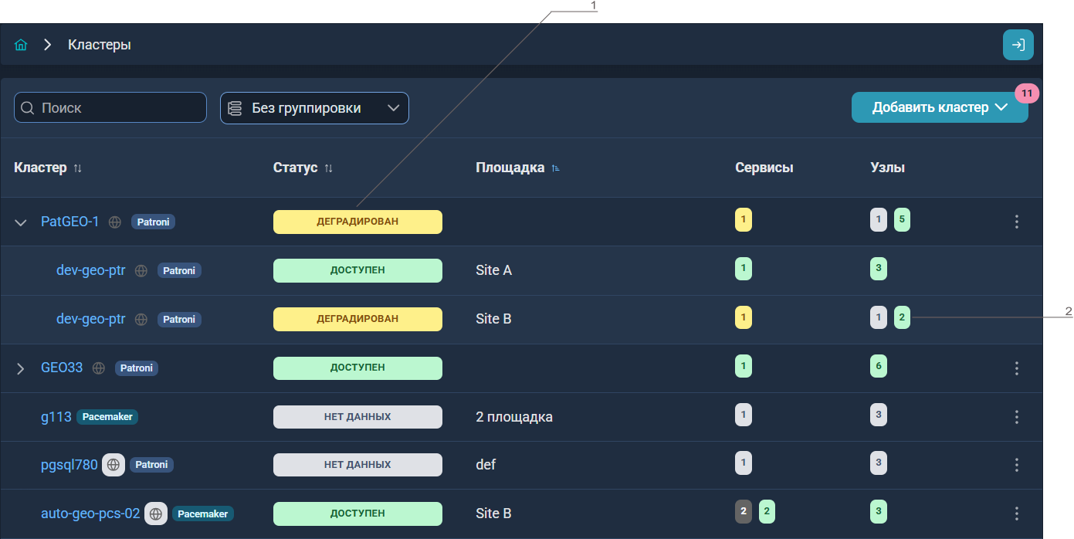1074x539 pixels.
Task: Click the Поиск search field
Action: coord(110,107)
